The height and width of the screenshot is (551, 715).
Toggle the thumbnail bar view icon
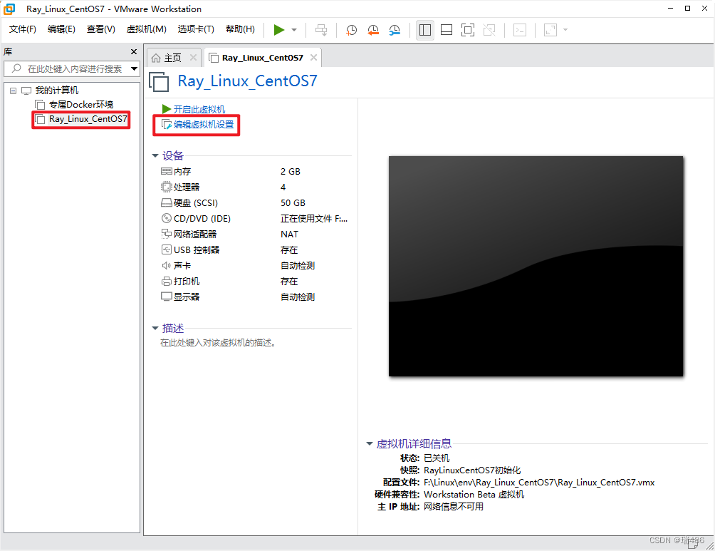point(447,29)
